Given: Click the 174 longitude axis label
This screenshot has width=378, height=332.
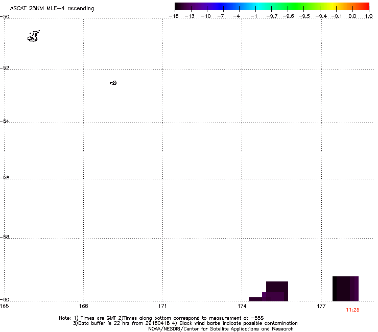Looking at the screenshot, I should (242, 306).
